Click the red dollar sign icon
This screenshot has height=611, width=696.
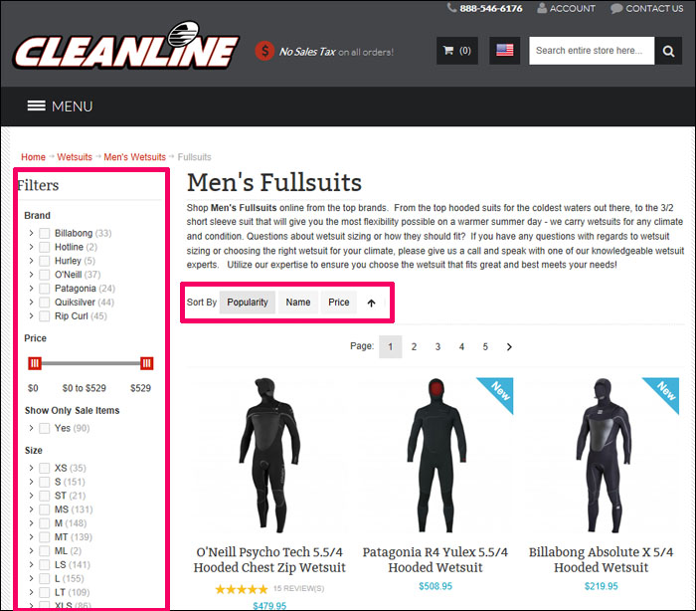coord(264,51)
